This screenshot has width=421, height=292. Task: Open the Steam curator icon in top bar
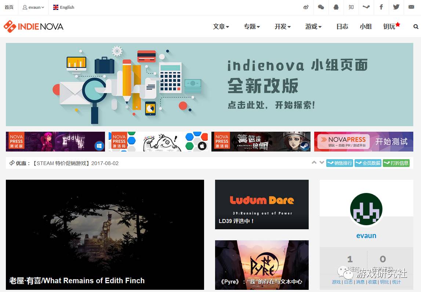point(366,7)
